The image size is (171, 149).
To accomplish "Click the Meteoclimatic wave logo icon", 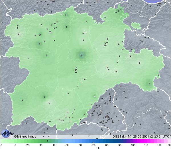I will [x=7, y=133].
